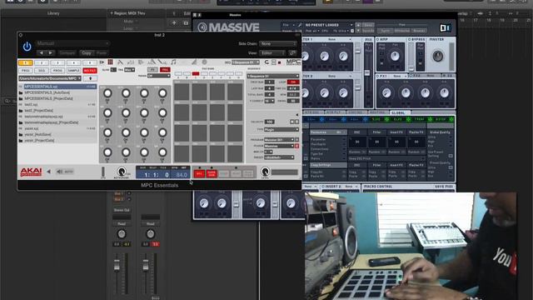Click the top-left Q-Link knob
This screenshot has height=300, width=533.
(x=107, y=93)
